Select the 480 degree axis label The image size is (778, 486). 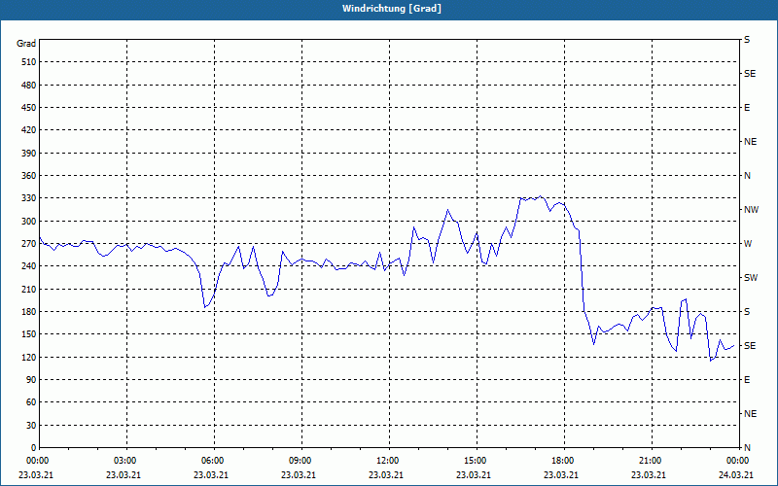(x=29, y=86)
